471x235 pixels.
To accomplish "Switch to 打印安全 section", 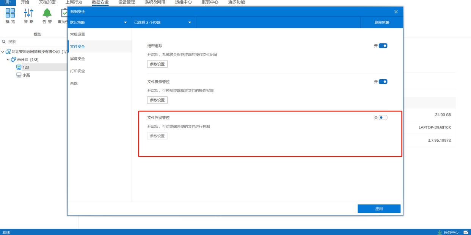I will (x=100, y=71).
